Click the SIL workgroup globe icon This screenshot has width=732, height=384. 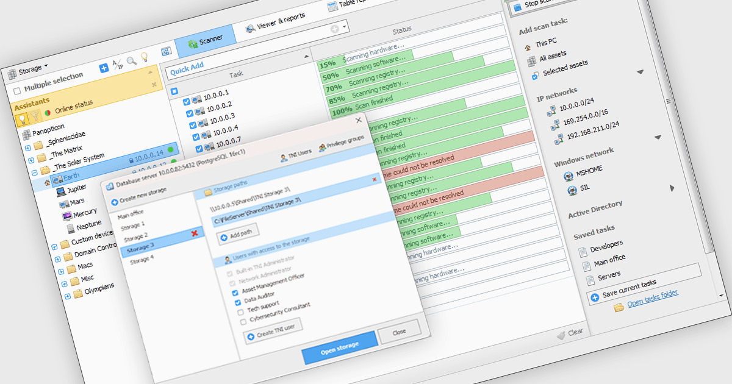573,191
